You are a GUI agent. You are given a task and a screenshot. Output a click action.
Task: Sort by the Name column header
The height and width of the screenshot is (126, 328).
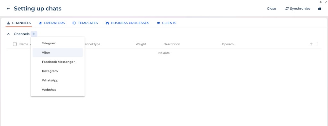click(24, 44)
